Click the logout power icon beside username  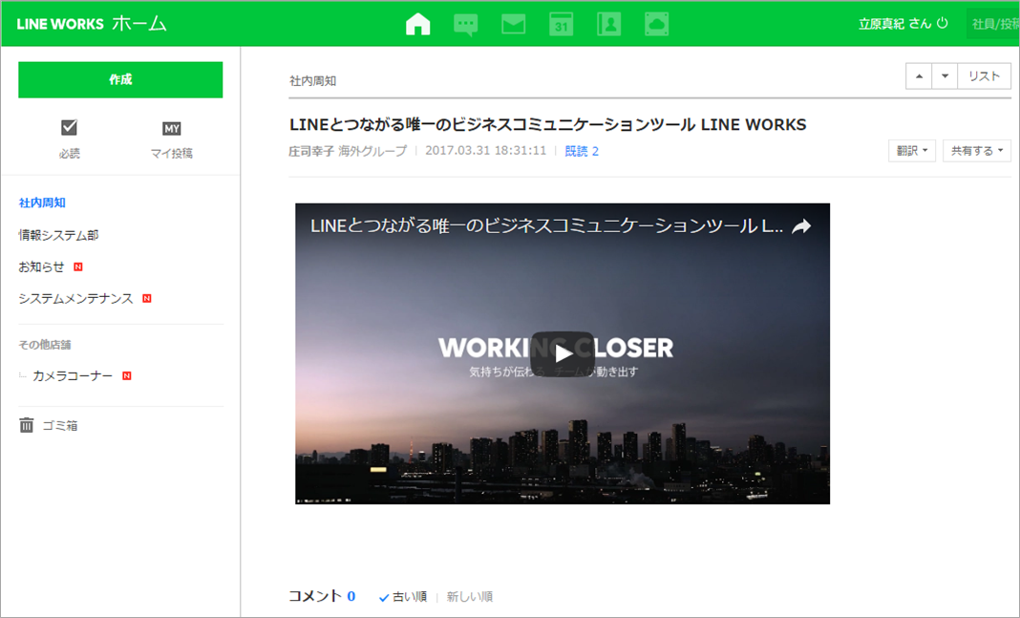pos(943,24)
